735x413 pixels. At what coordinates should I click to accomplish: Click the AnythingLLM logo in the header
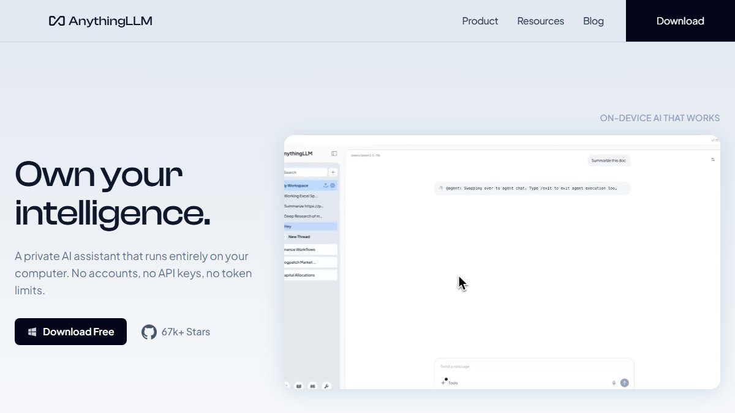(x=100, y=21)
